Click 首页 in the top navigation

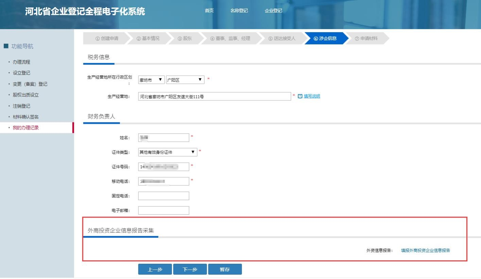point(209,11)
